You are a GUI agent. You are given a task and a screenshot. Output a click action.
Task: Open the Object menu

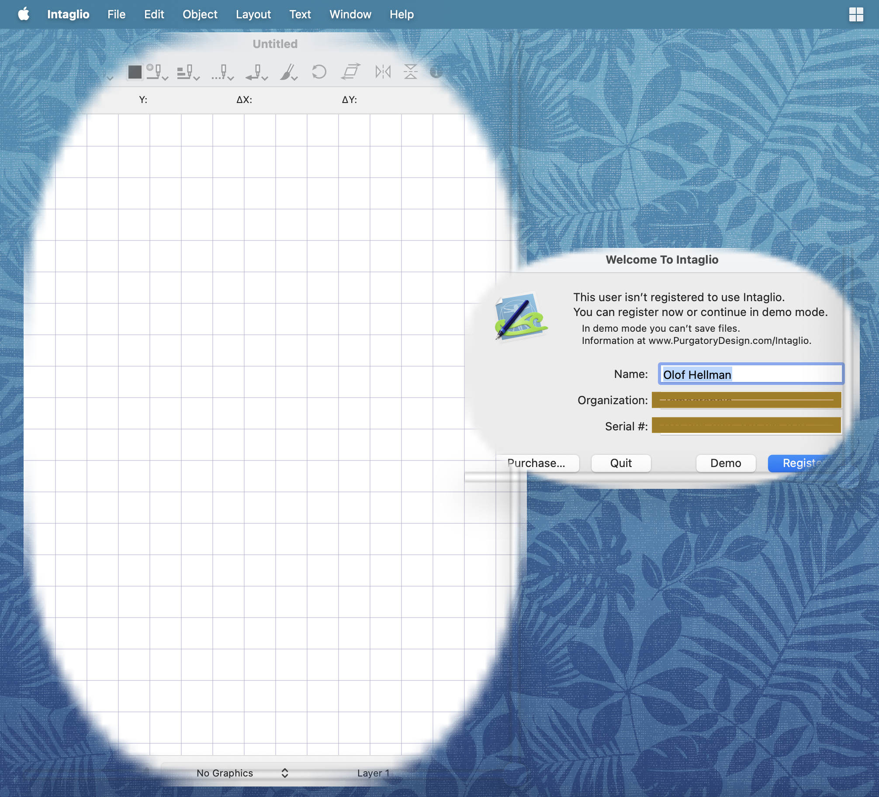tap(200, 14)
